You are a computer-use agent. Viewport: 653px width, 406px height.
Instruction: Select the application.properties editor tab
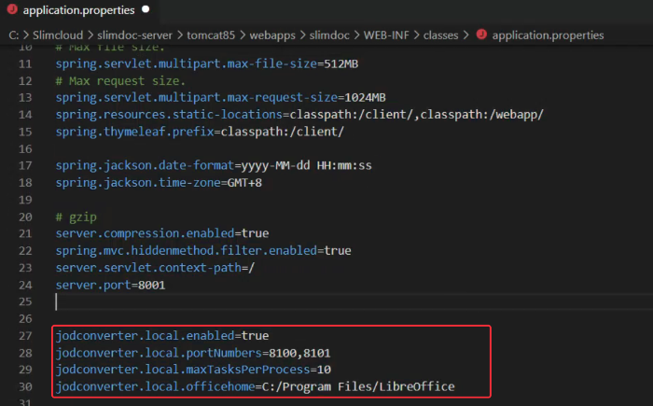[78, 11]
